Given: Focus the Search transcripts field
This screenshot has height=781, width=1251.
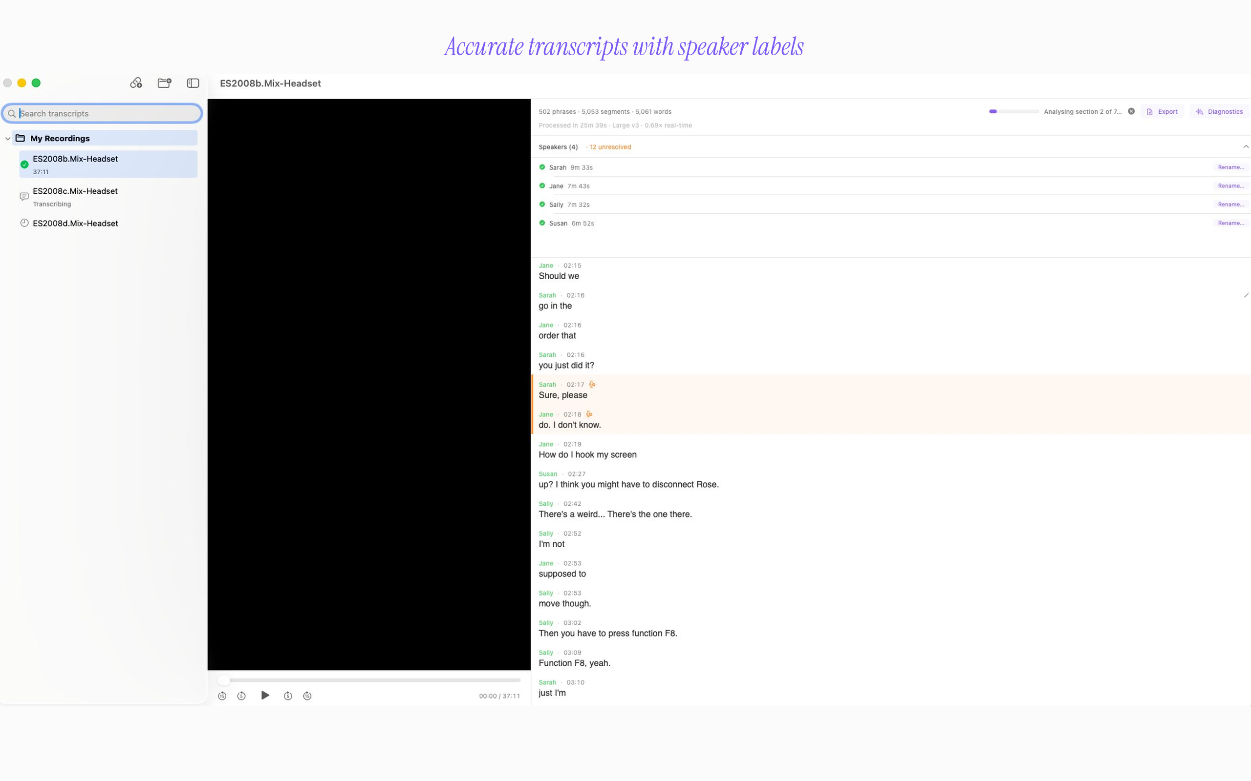Looking at the screenshot, I should pos(102,113).
